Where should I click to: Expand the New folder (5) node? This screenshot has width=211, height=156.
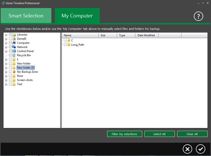(x=6, y=68)
